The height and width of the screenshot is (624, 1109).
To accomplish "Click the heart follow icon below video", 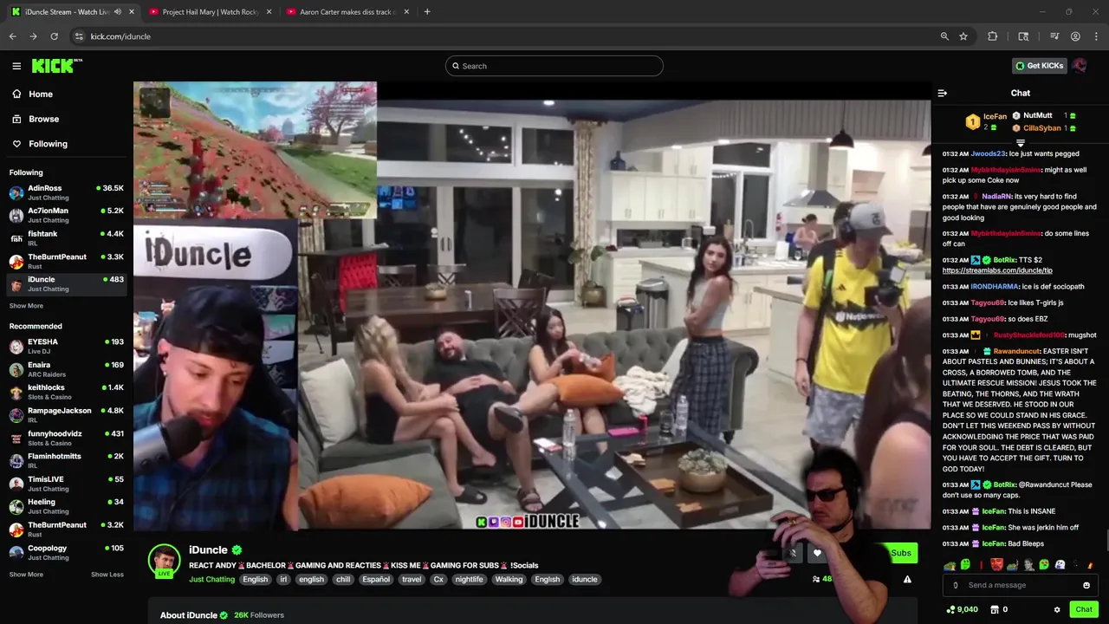I will [x=817, y=553].
